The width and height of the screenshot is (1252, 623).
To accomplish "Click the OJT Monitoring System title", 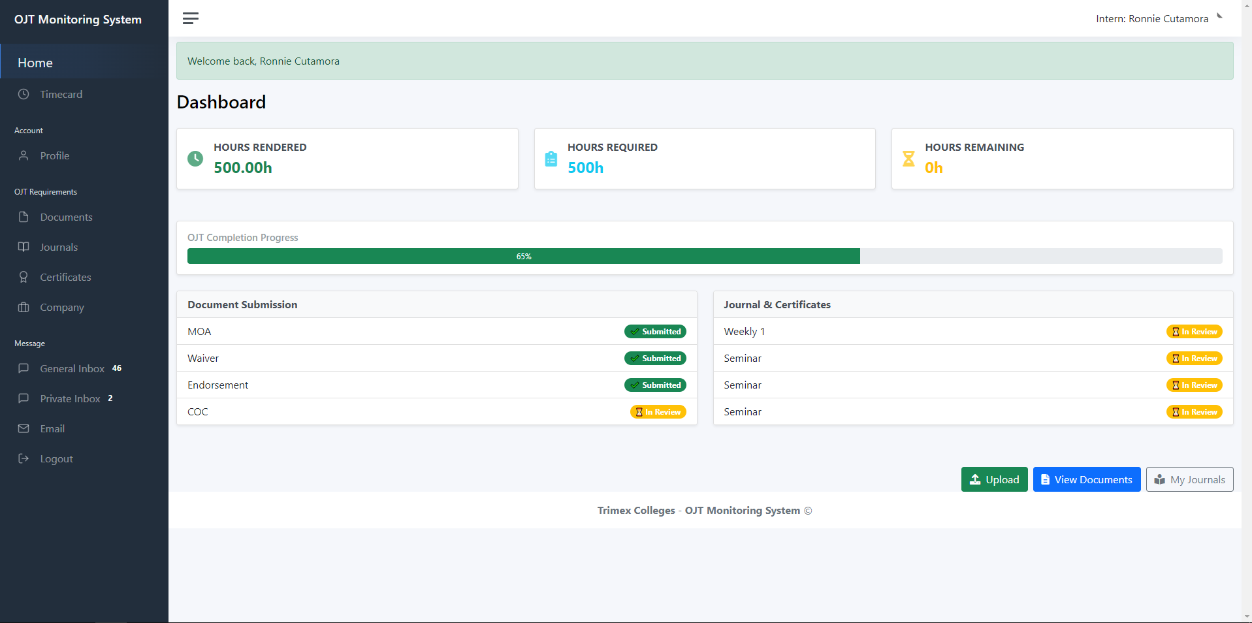I will pyautogui.click(x=78, y=20).
